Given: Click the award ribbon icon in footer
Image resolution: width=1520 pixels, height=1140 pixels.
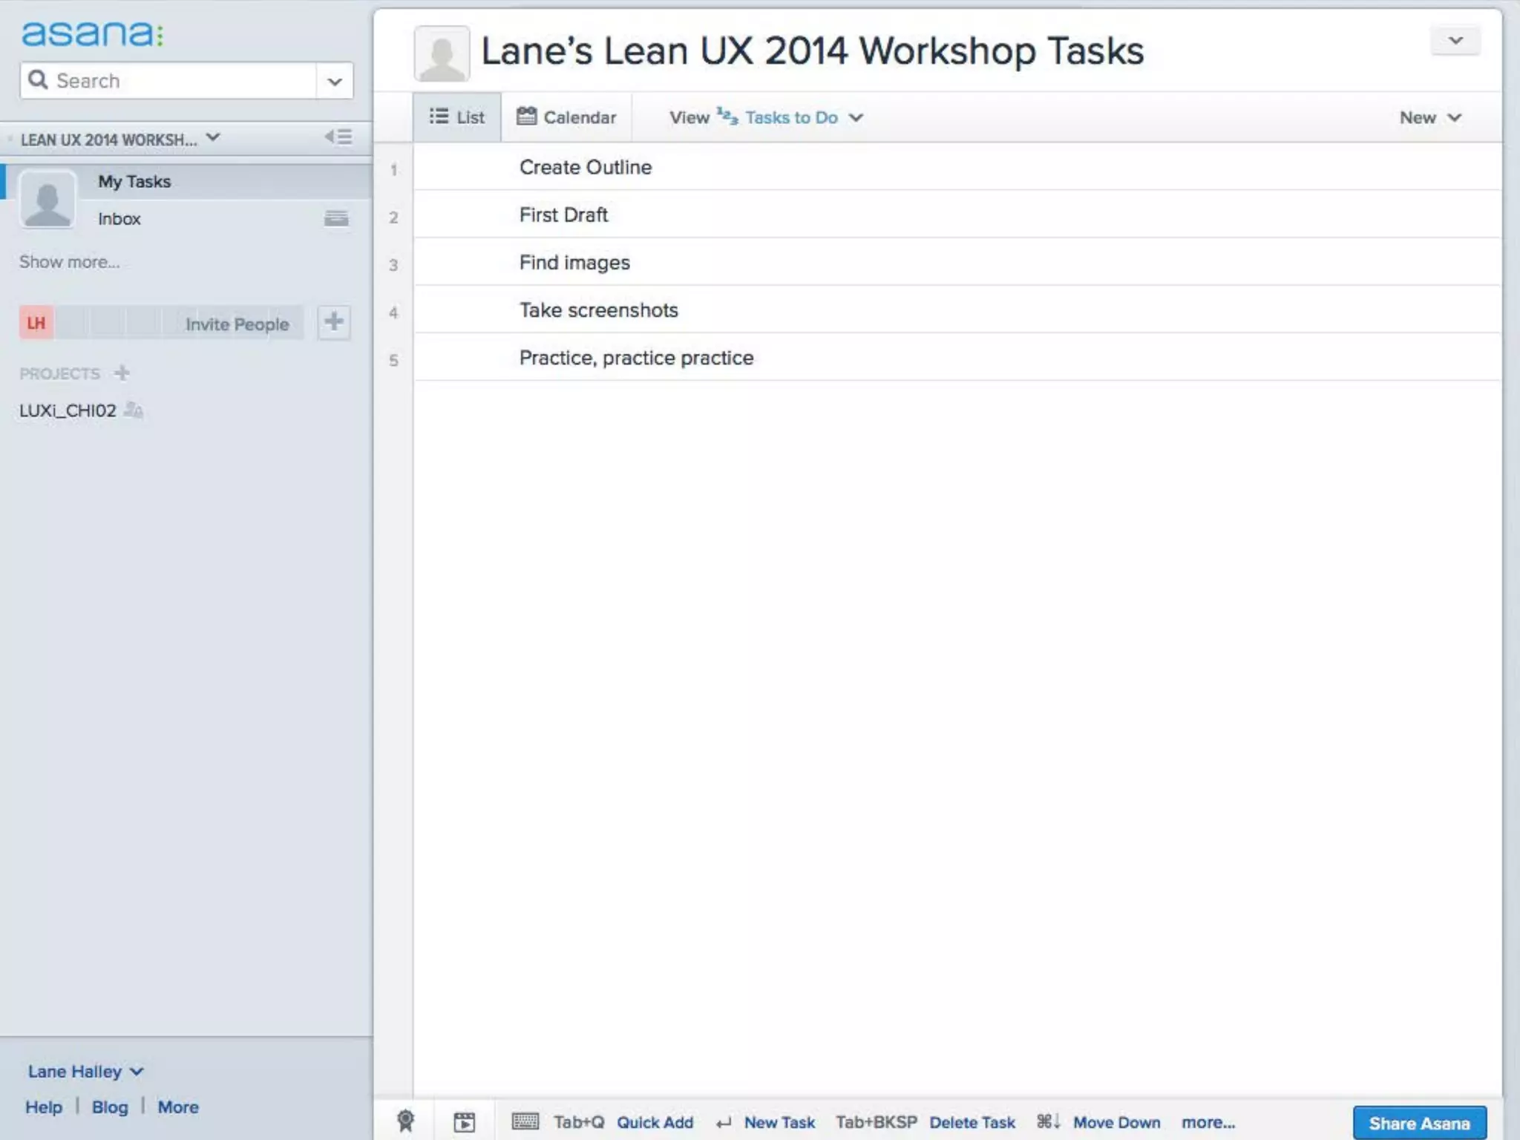Looking at the screenshot, I should [x=405, y=1121].
